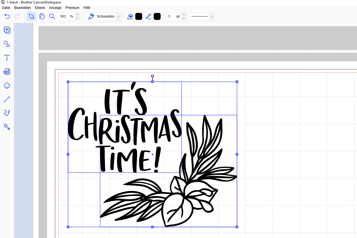357x238 pixels.
Task: Choose the freehand drawing tool
Action: point(7,113)
